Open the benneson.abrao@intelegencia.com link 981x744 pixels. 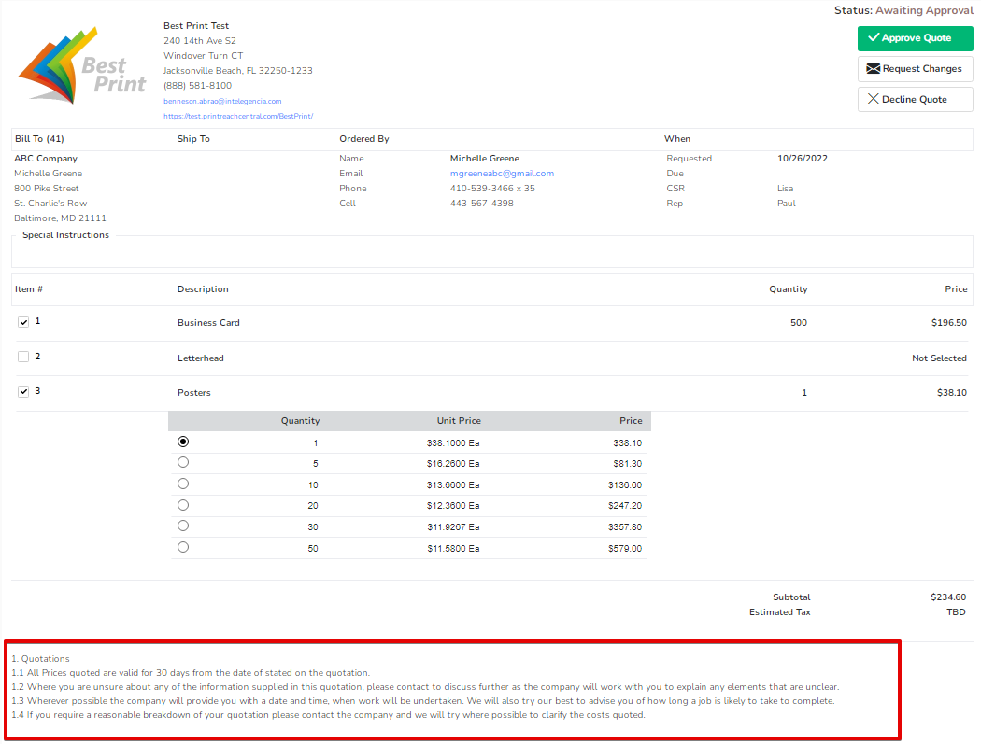pyautogui.click(x=222, y=101)
